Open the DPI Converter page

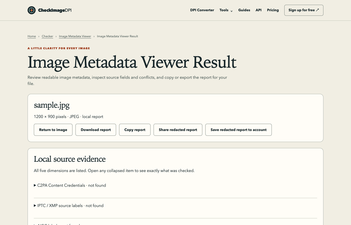pyautogui.click(x=202, y=10)
